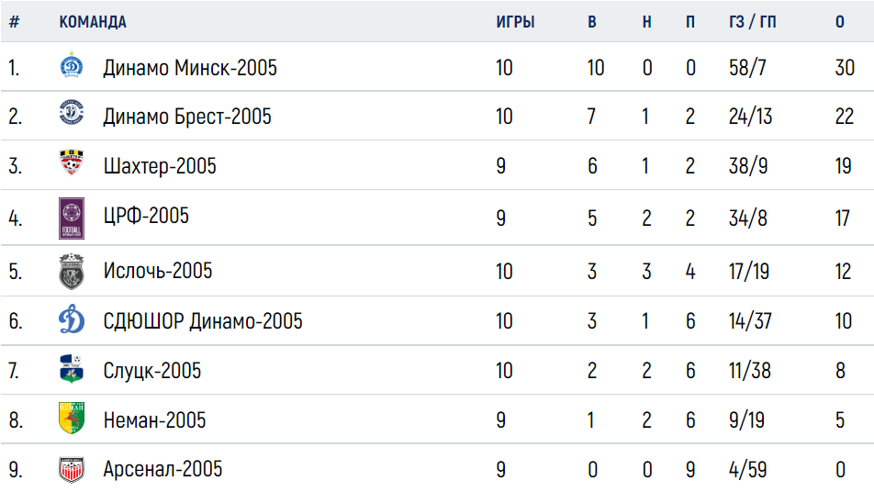The image size is (874, 492).
Task: Open the Ислочь-2005 team name
Action: pos(158,272)
